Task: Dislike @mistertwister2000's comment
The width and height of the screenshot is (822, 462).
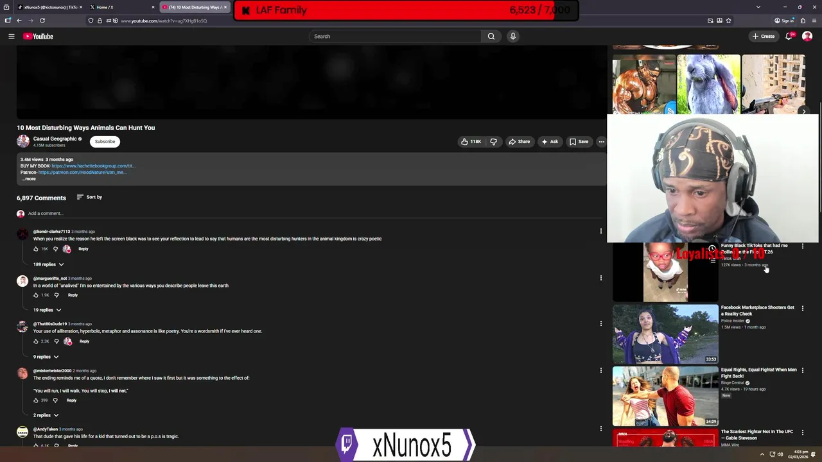Action: tap(55, 400)
